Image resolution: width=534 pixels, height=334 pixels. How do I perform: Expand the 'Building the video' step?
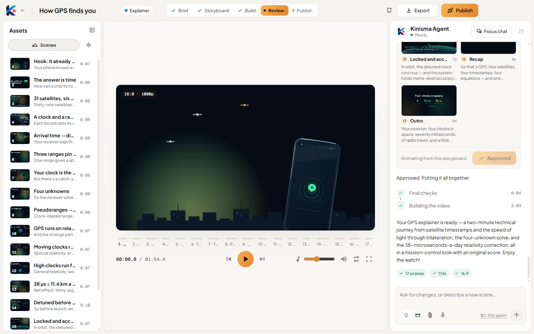pyautogui.click(x=459, y=206)
